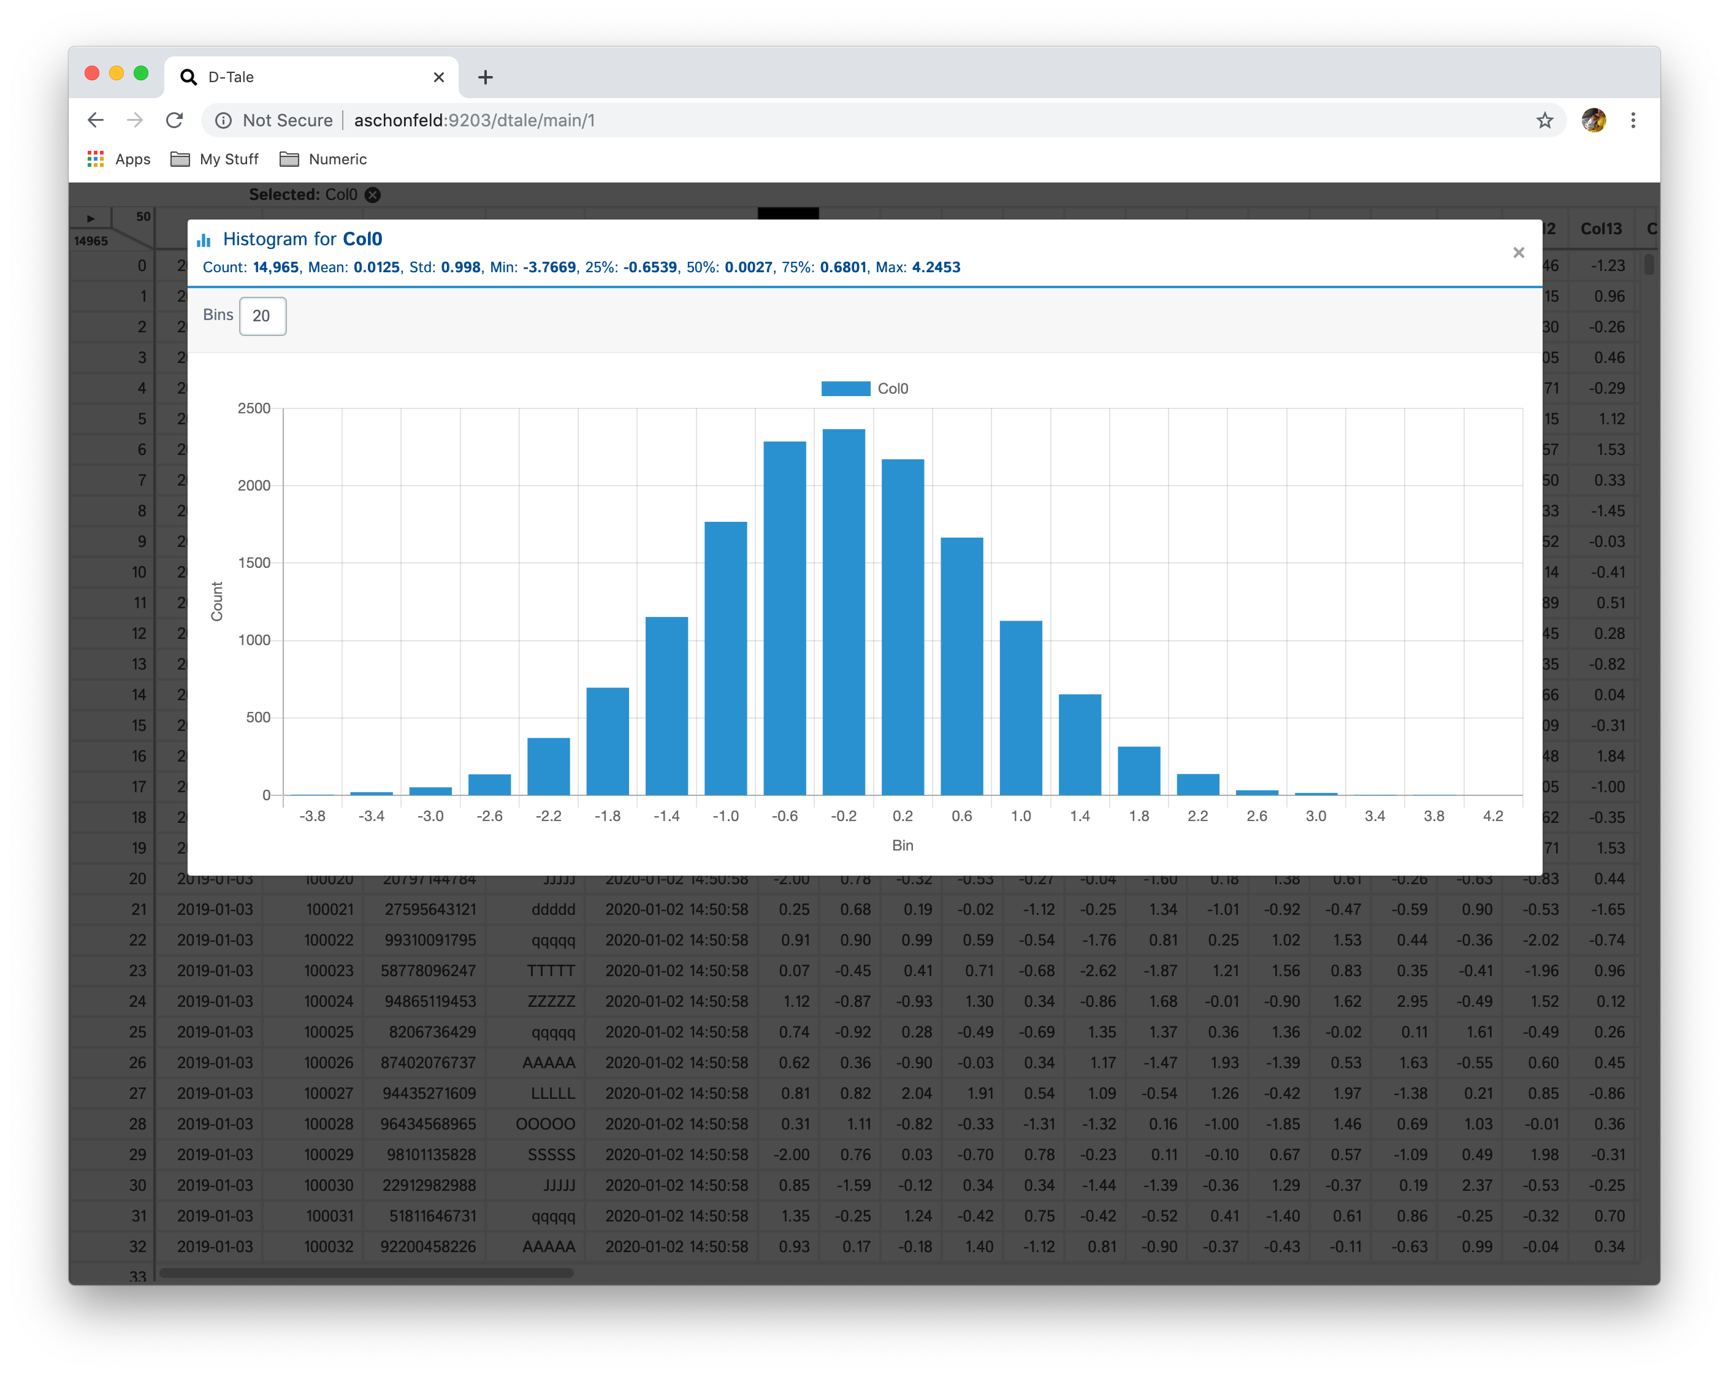Viewport: 1729px width, 1376px height.
Task: Open the D-Tale main menu triangle
Action: pos(91,218)
